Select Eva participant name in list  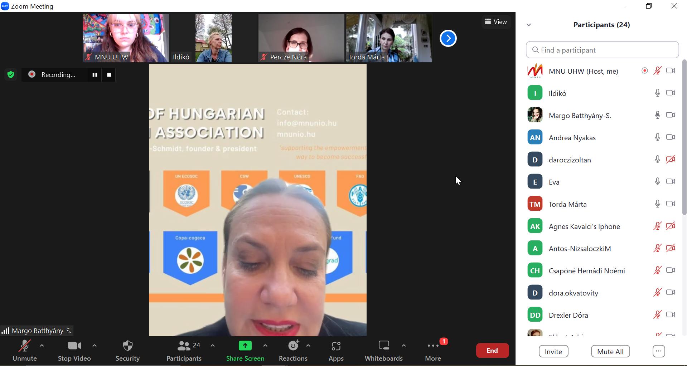point(554,182)
